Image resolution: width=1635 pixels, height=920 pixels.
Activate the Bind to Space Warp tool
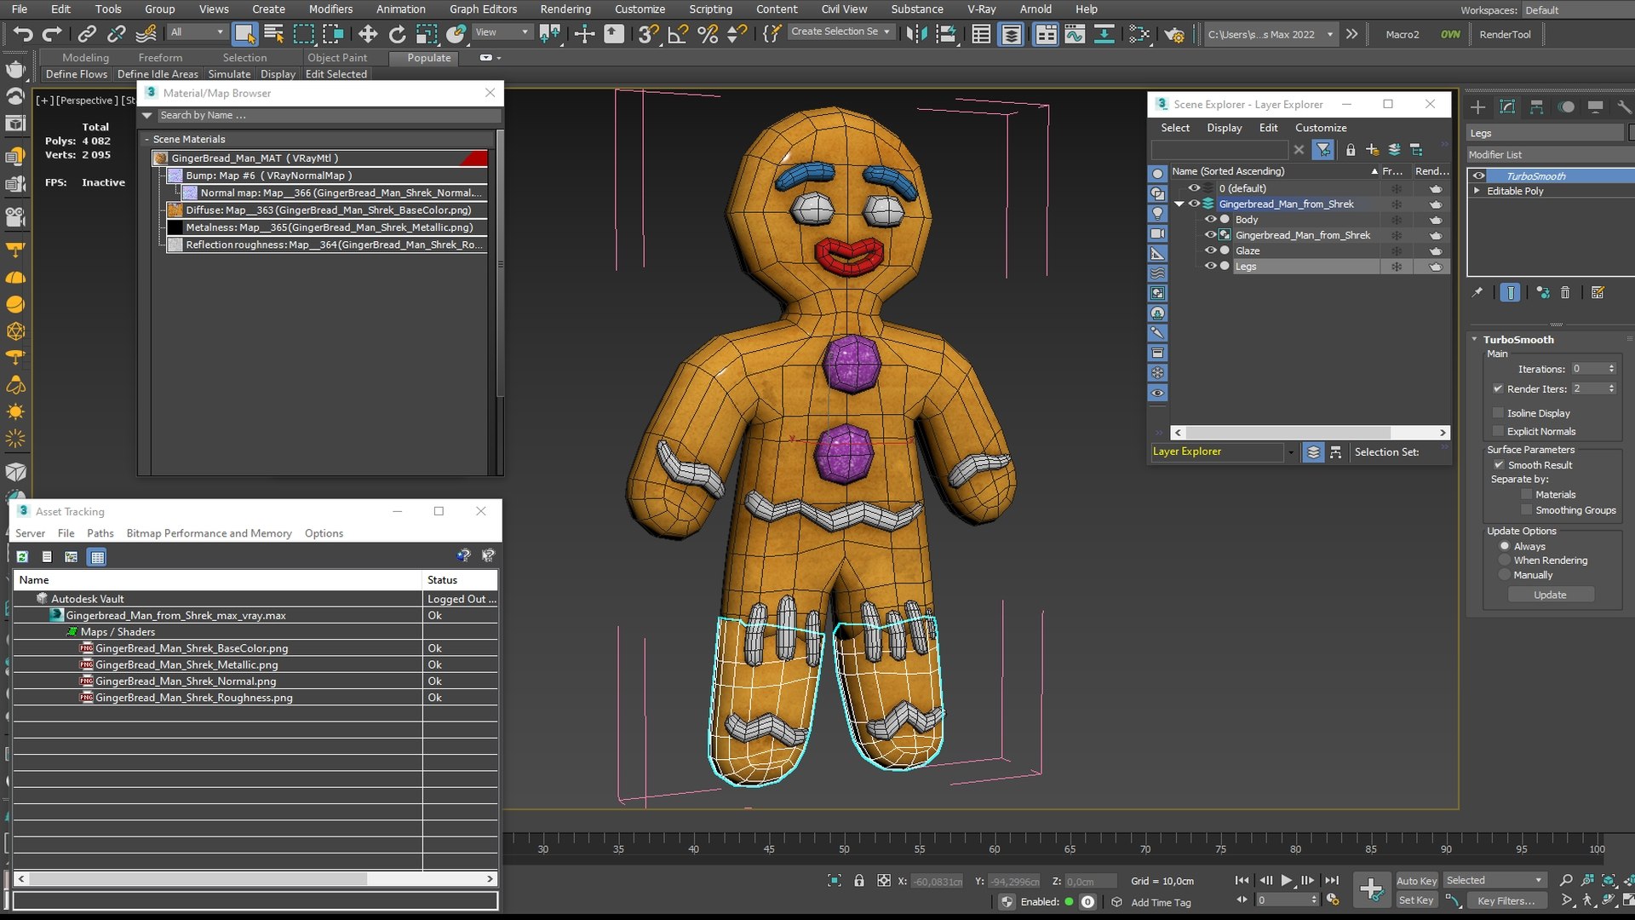pos(146,34)
